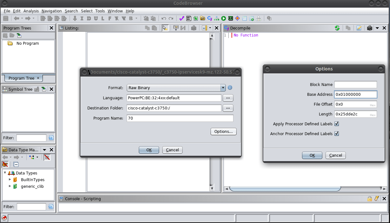390x223 pixels.
Task: Click the Decompile panel snapshot camera icon
Action: point(369,28)
